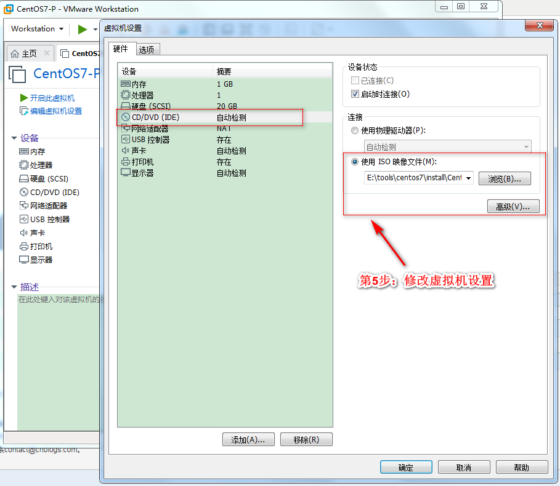Open the Workstation menu dropdown

pos(37,28)
